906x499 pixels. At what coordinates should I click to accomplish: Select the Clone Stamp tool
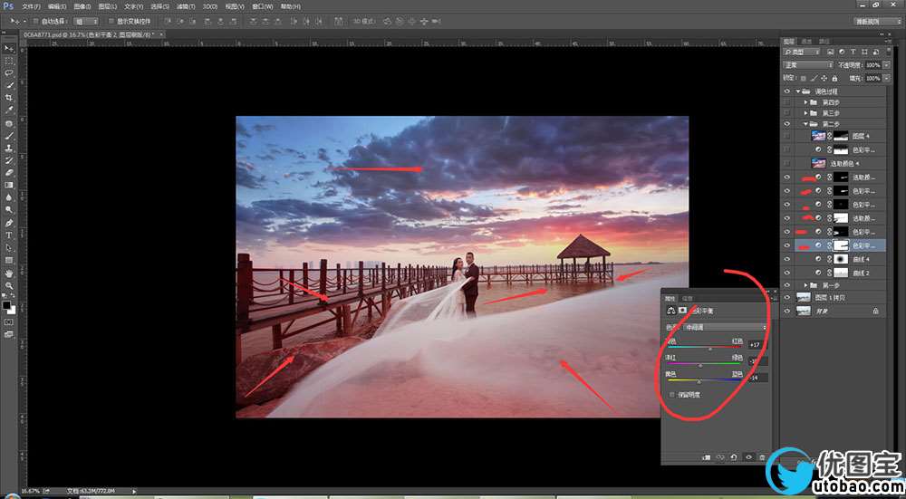pos(9,148)
